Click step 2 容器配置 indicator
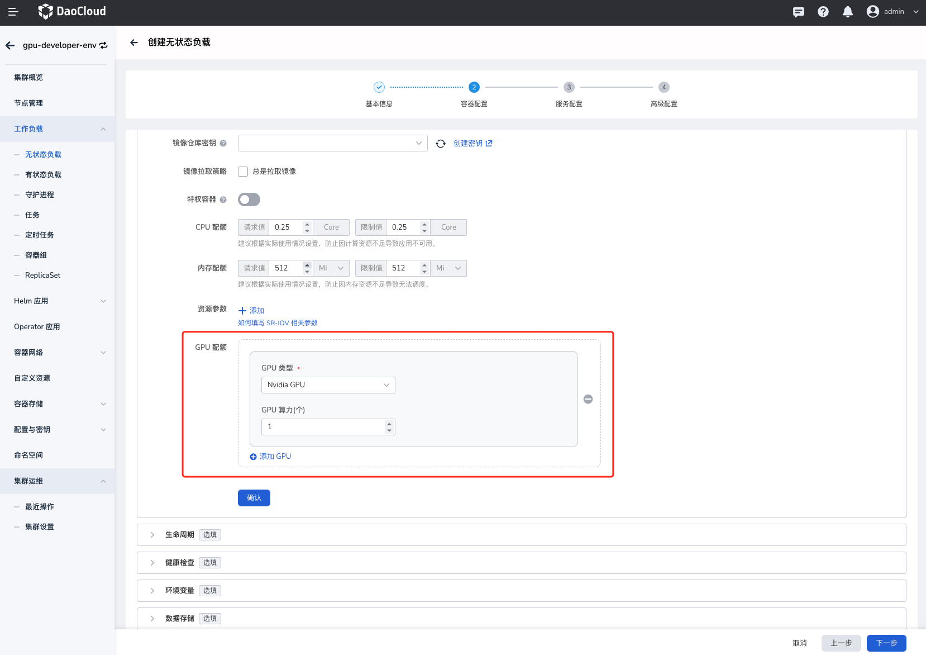The width and height of the screenshot is (926, 655). point(474,87)
